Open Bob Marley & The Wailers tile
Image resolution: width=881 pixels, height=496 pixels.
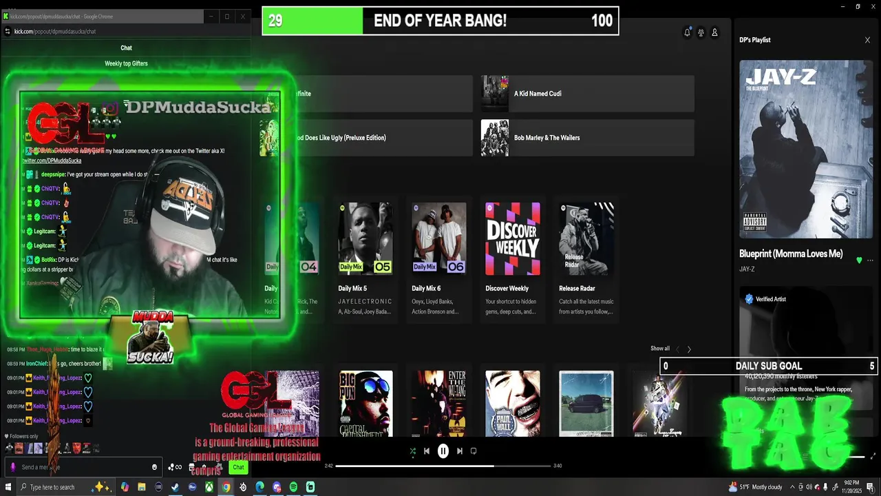coord(587,138)
